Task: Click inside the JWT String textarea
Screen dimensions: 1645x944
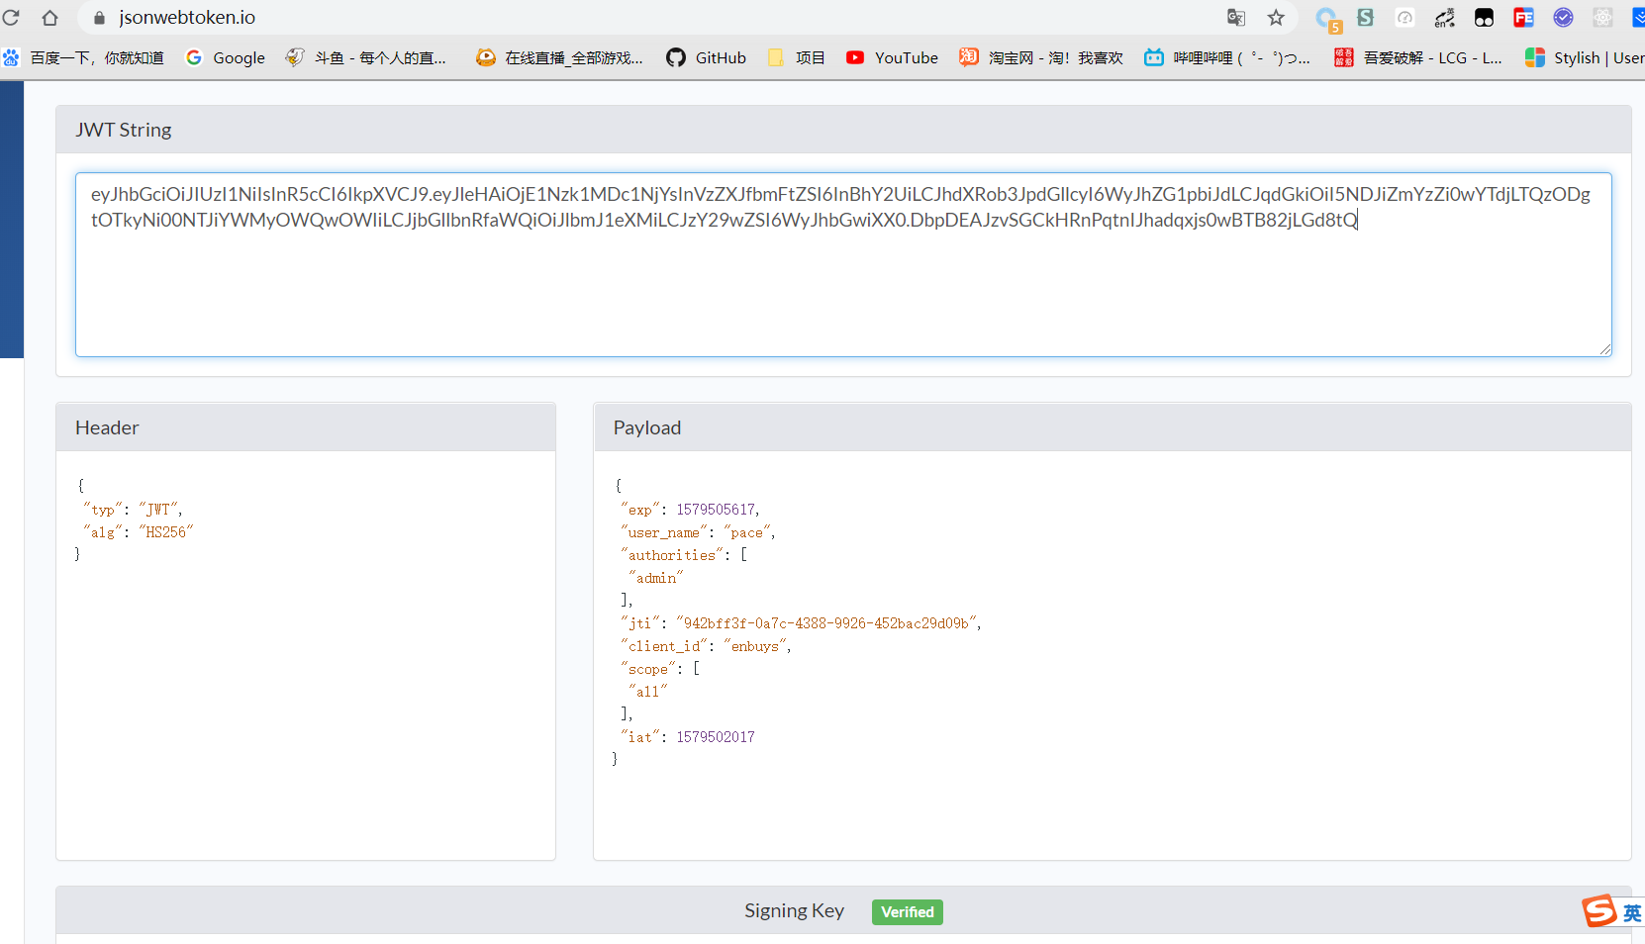Action: click(x=843, y=264)
